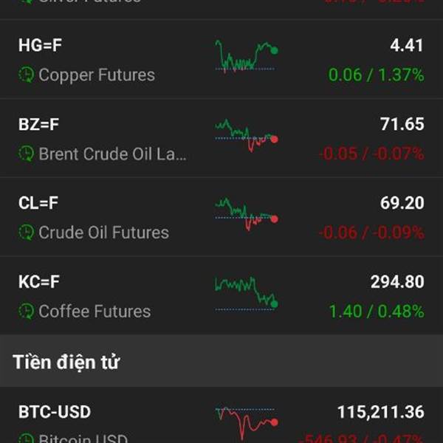The height and width of the screenshot is (443, 443).
Task: Open the KC=F sparkline chart
Action: point(247,294)
